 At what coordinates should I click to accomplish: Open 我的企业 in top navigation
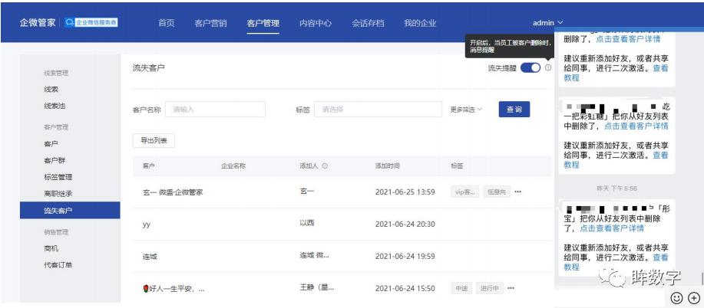(x=420, y=23)
